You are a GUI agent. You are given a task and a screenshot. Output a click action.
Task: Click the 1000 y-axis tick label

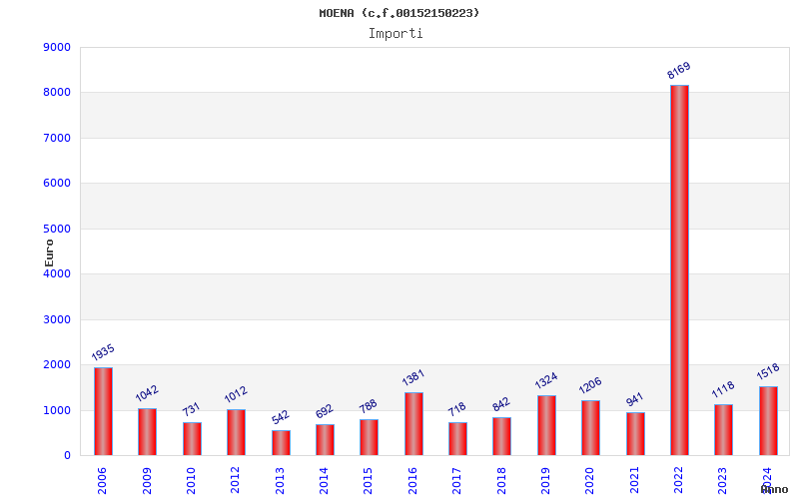pos(57,410)
